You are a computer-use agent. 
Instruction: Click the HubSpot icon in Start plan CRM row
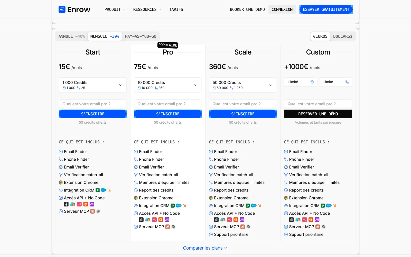(109, 190)
